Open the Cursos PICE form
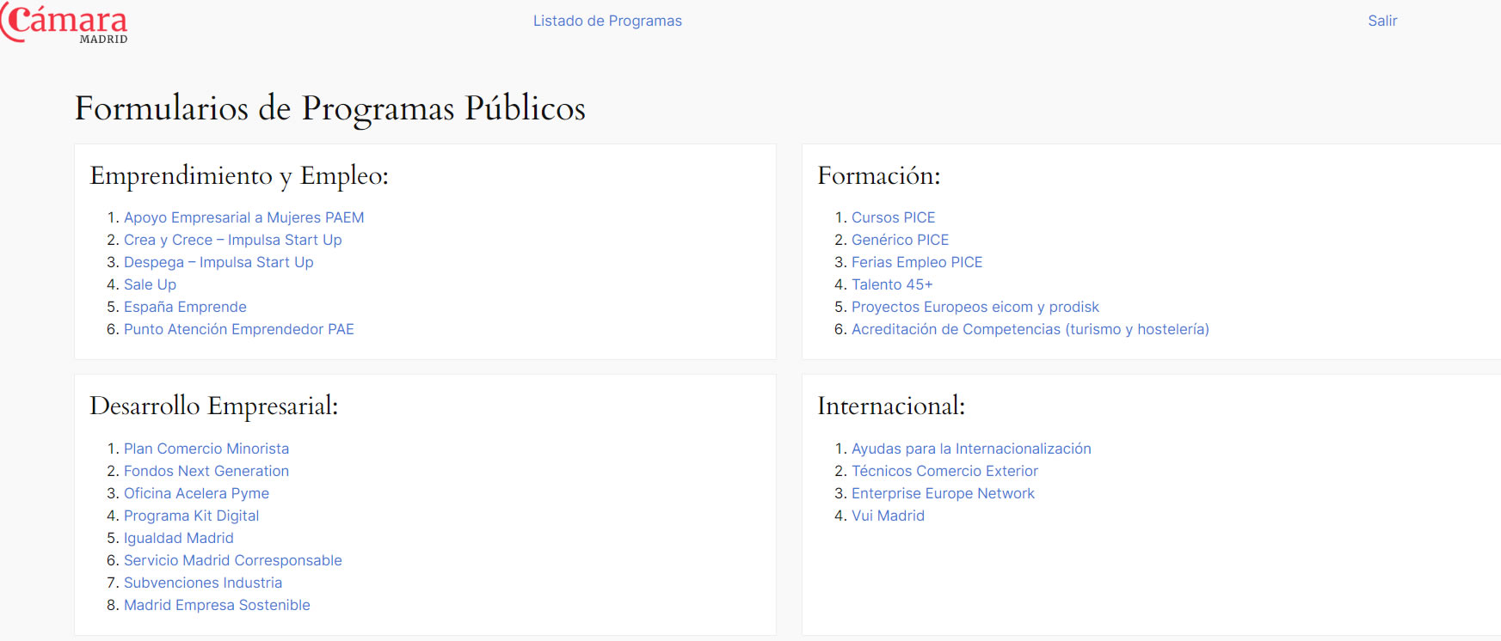 pos(893,217)
